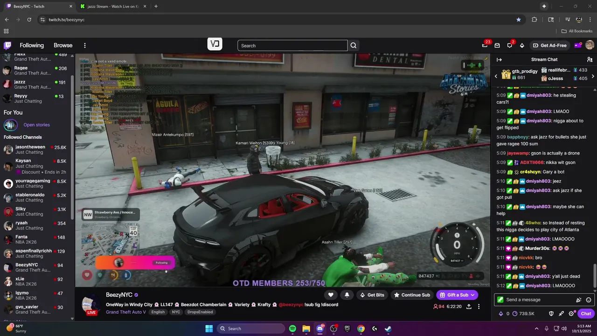Open the Gift a Sub dropdown
This screenshot has width=597, height=336.
(x=457, y=295)
